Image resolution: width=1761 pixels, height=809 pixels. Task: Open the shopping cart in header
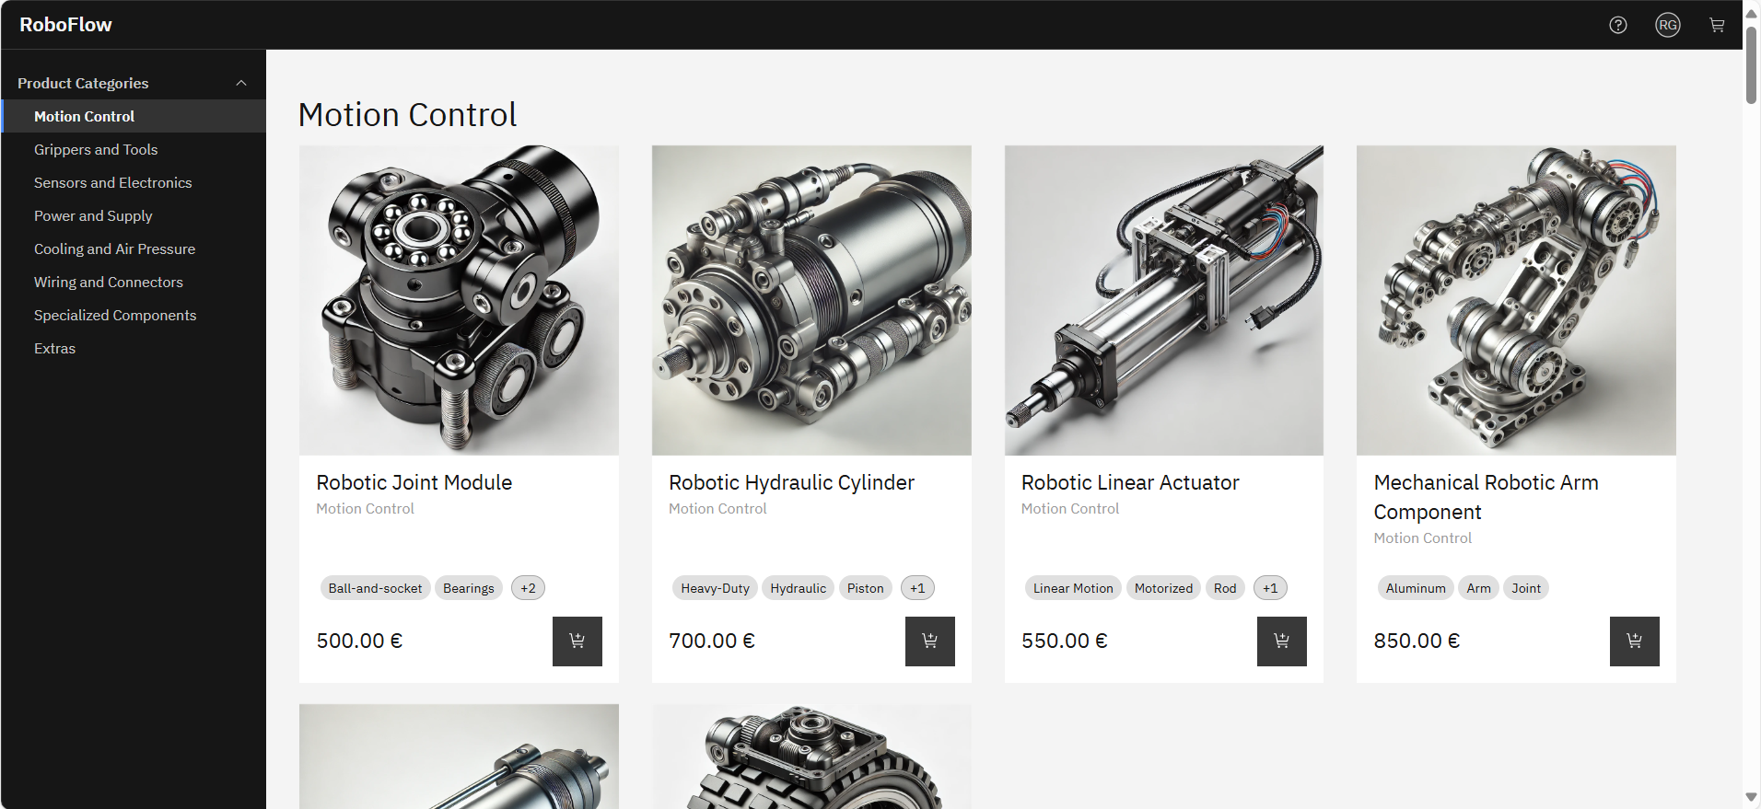click(x=1717, y=25)
